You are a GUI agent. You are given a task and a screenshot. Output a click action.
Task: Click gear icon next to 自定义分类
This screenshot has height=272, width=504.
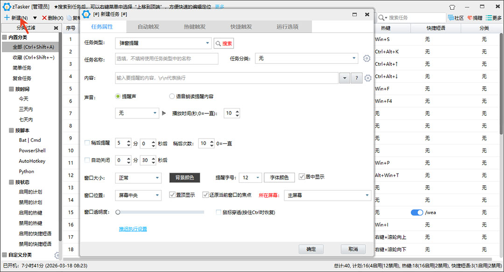click(x=57, y=255)
